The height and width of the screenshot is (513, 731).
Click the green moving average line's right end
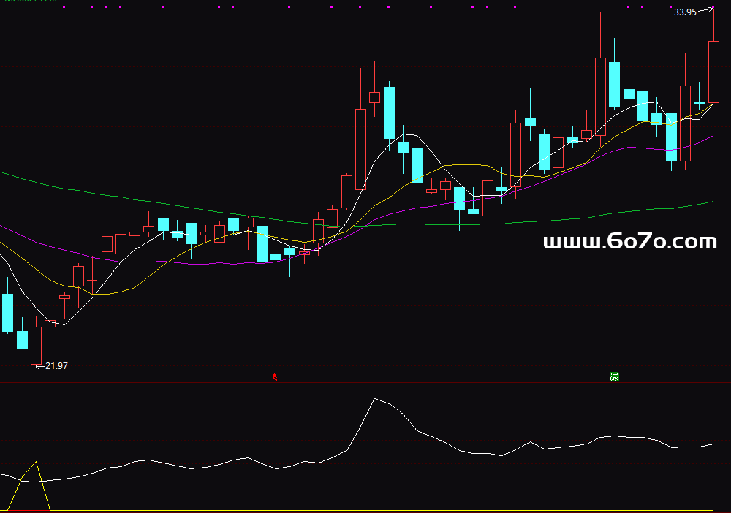click(x=711, y=201)
